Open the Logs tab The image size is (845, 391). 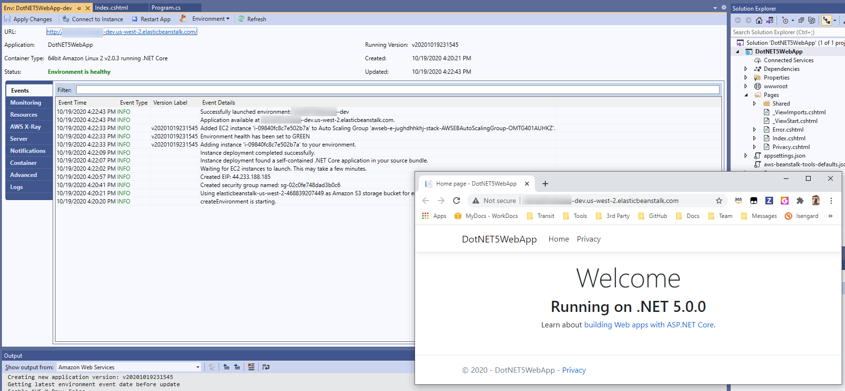[29, 187]
